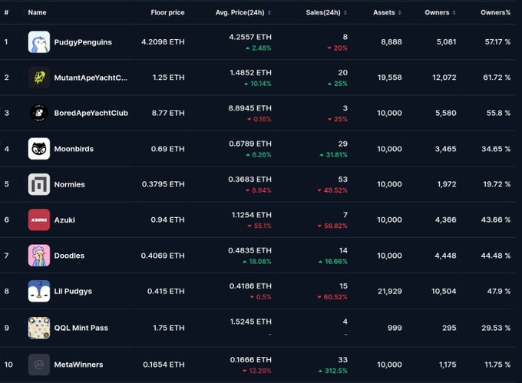Screen dimensions: 522x383
Task: Select the 0.94 ETH floor price
Action: pyautogui.click(x=167, y=220)
